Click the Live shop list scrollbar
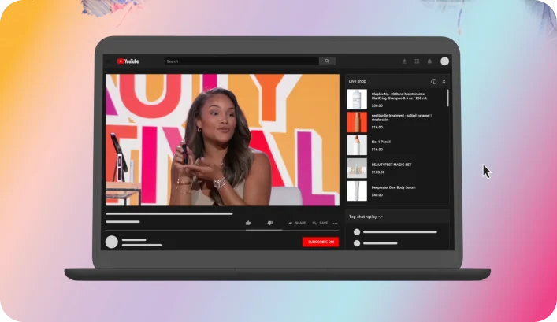557x322 pixels. 448,98
